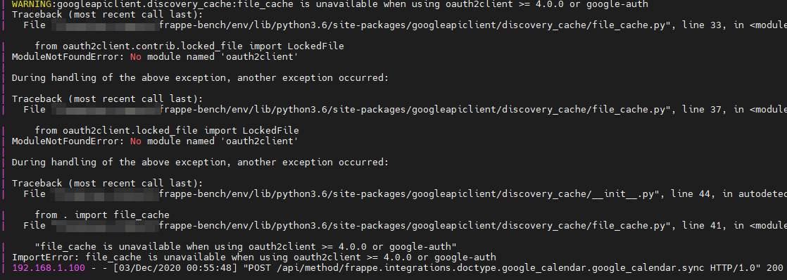Click the 'from . import file_cache' line

tap(102, 215)
